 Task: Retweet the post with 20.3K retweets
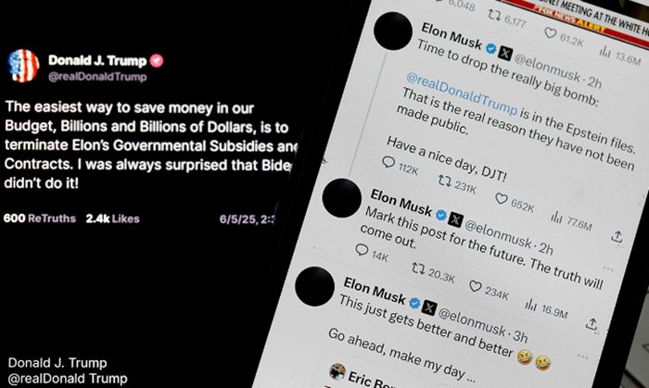[418, 269]
